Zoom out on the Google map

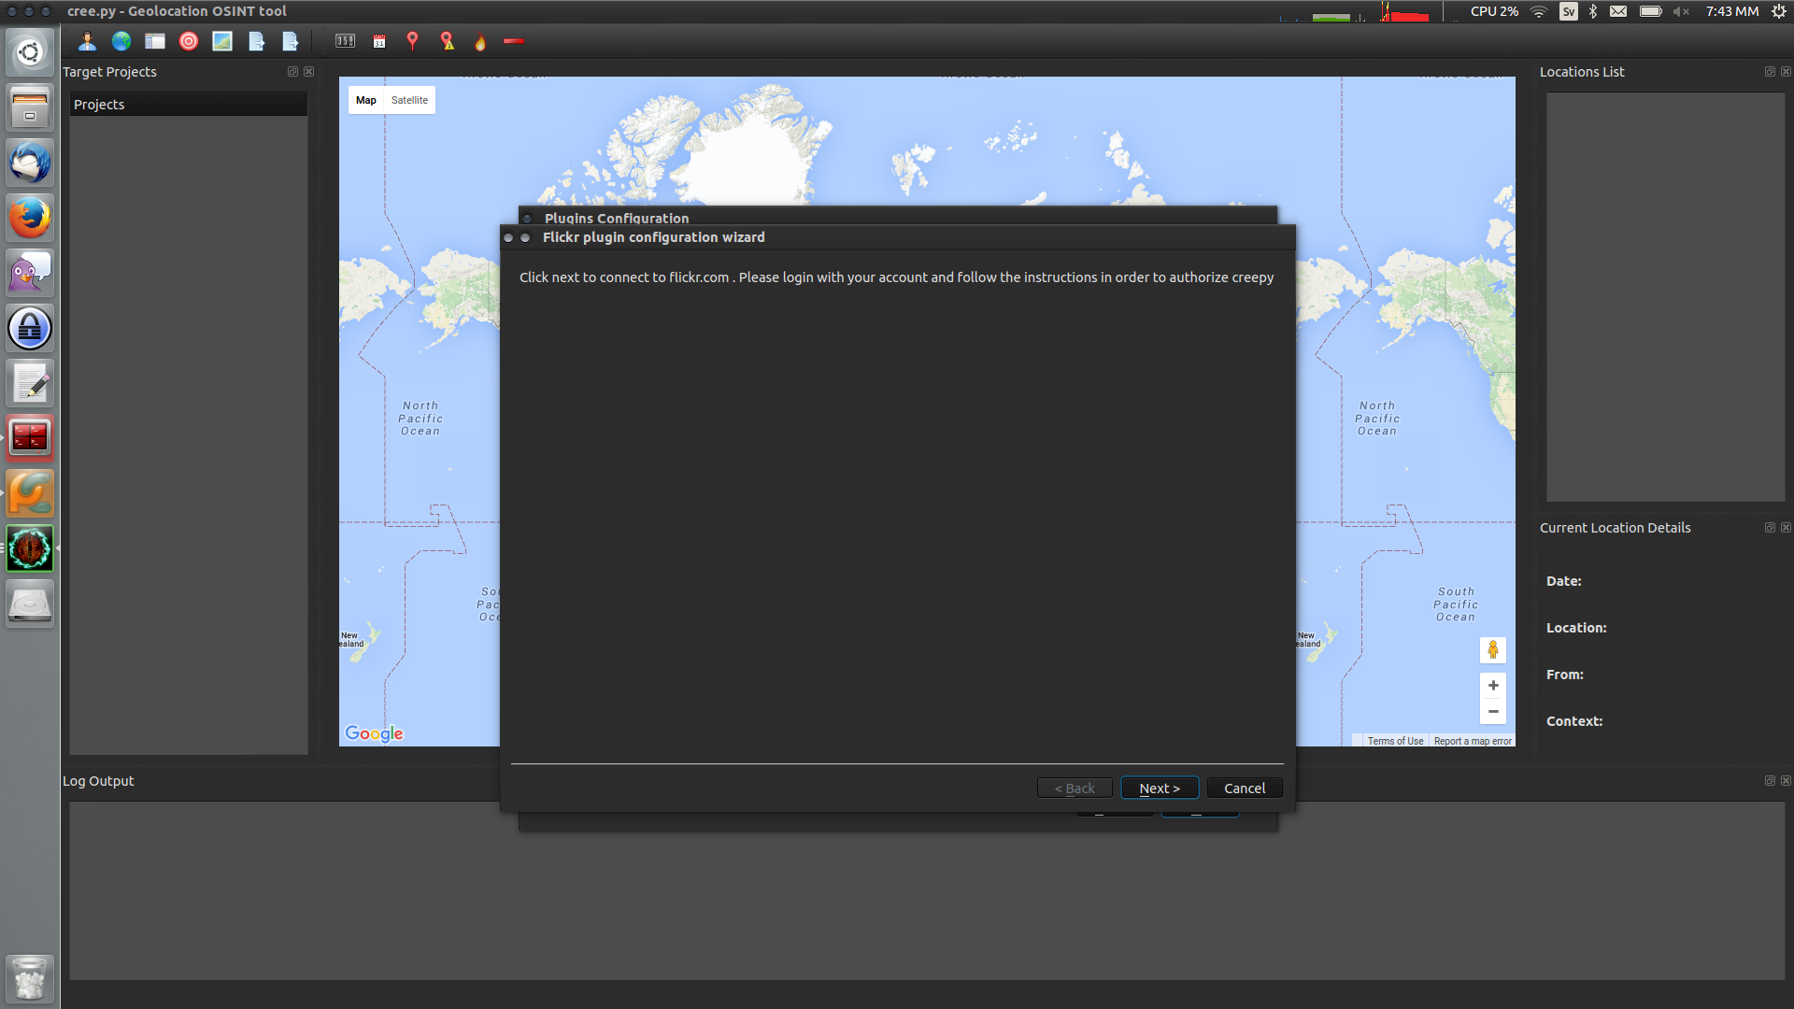click(1493, 711)
